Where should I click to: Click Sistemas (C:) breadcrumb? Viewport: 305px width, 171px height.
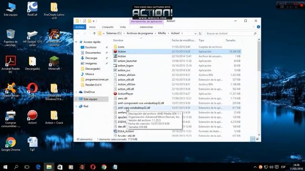(x=114, y=33)
